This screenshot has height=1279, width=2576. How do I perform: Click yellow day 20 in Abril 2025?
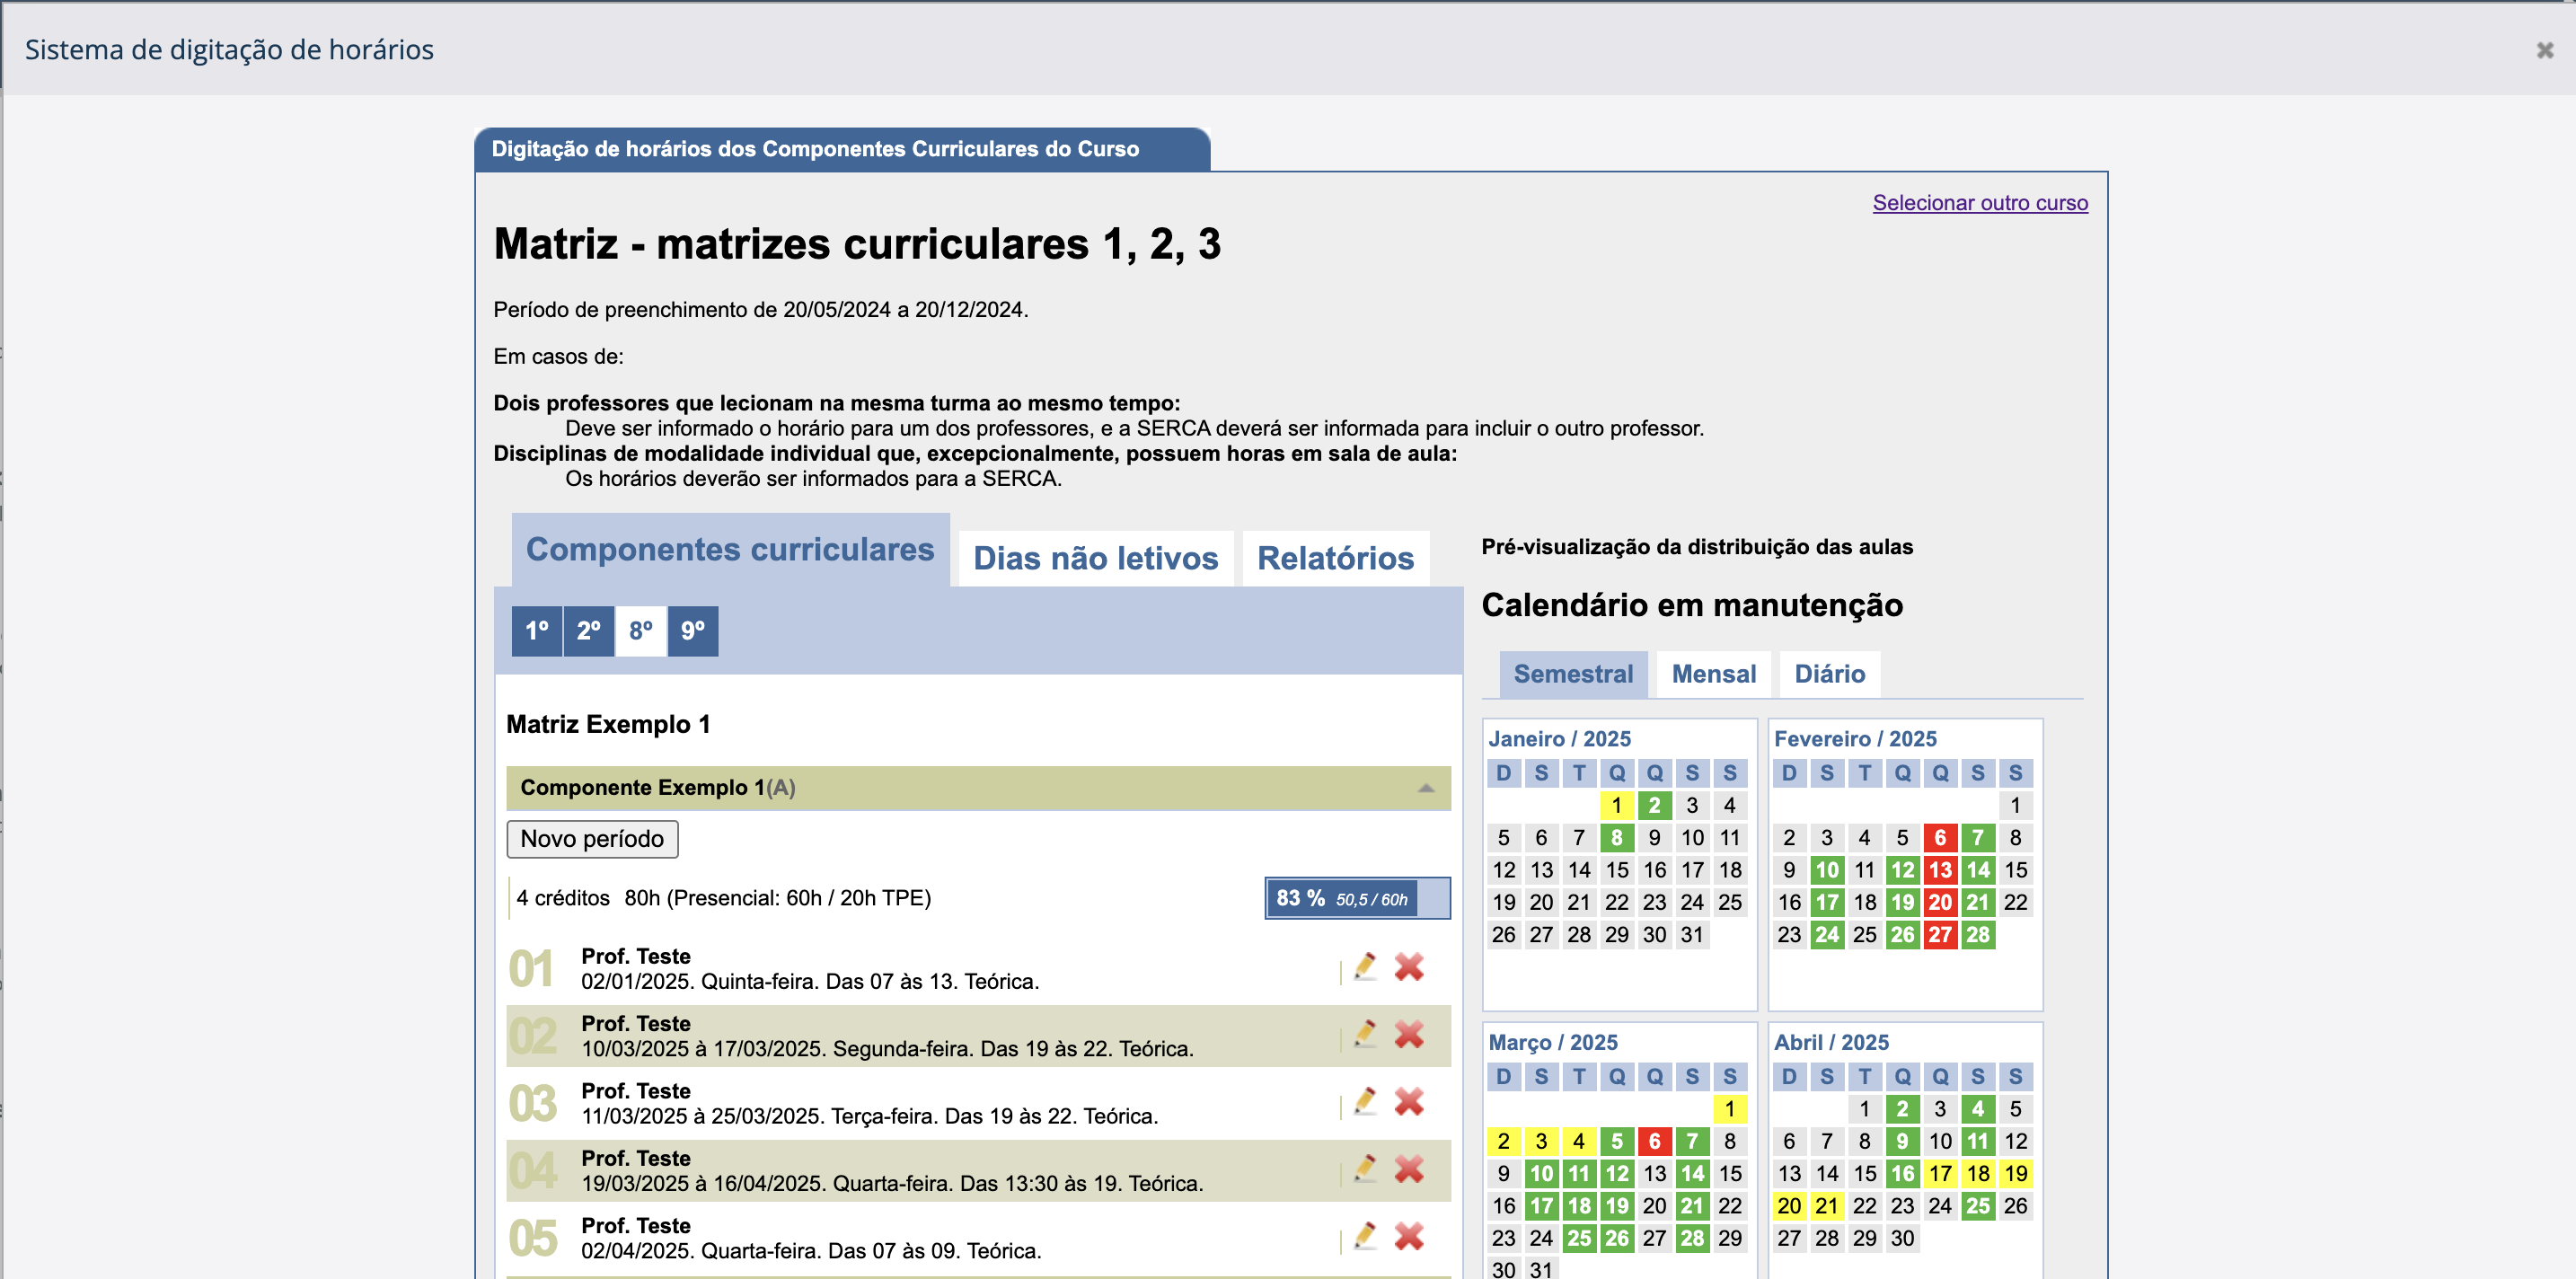[x=1789, y=1206]
